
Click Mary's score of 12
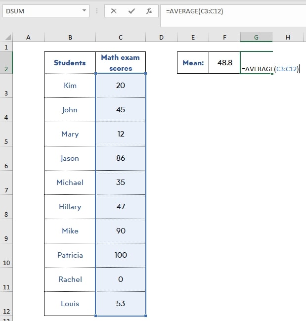pyautogui.click(x=121, y=134)
